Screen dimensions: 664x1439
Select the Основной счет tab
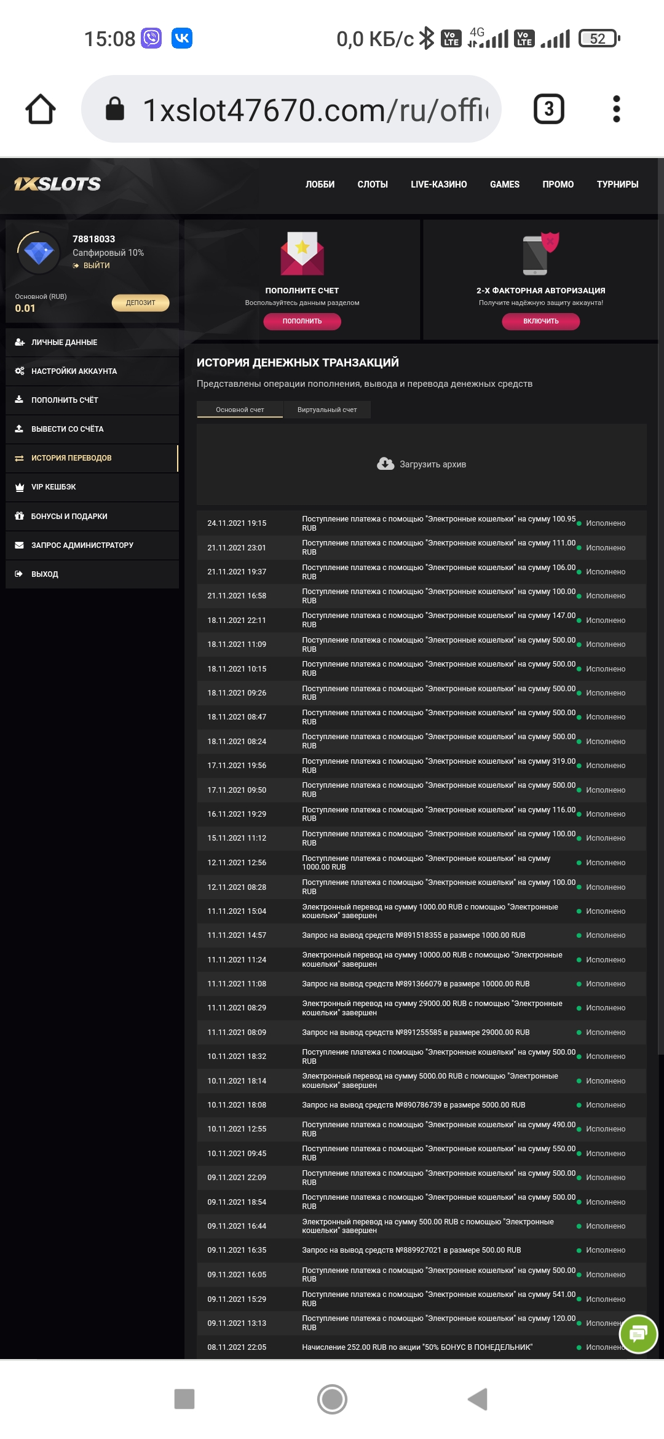pyautogui.click(x=240, y=410)
